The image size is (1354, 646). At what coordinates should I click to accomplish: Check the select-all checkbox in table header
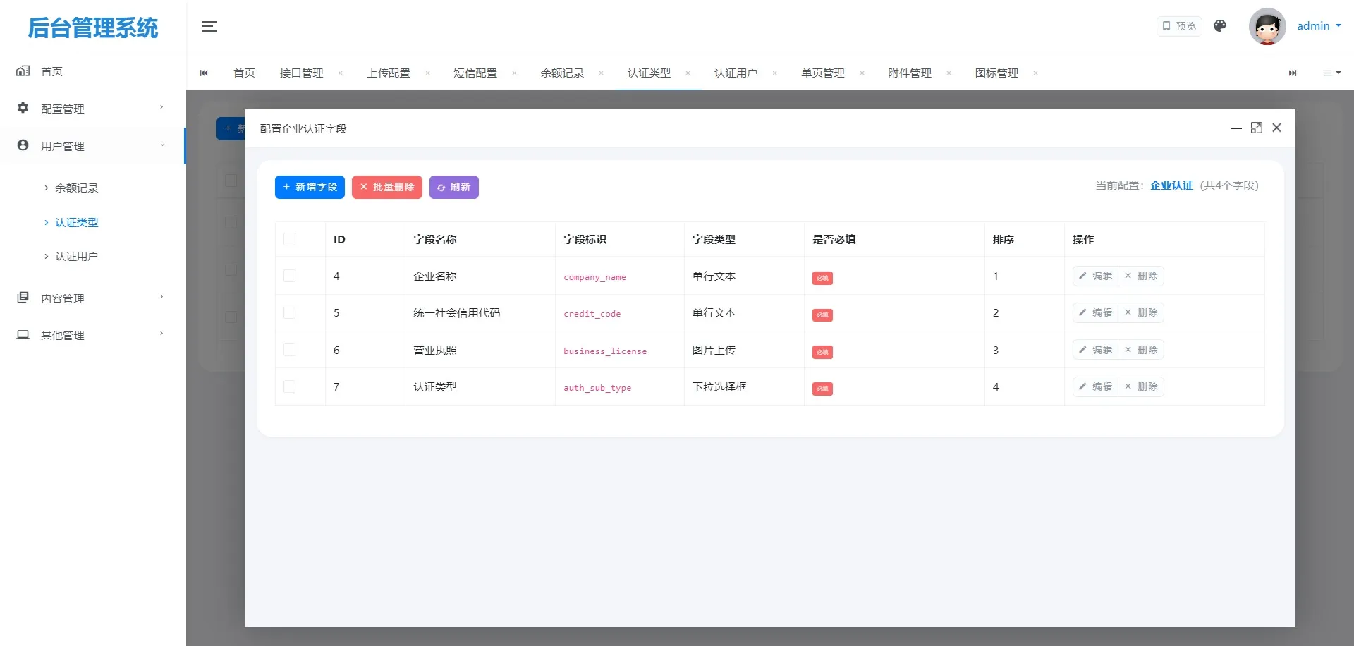[290, 239]
